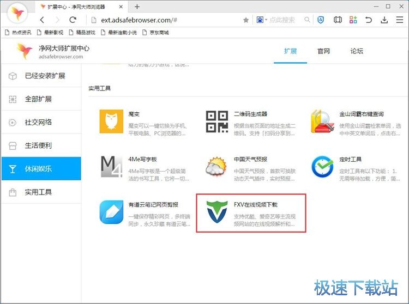This screenshot has width=409, height=304.
Task: Open the FXV在线视频下载 title
Action: [x=255, y=204]
